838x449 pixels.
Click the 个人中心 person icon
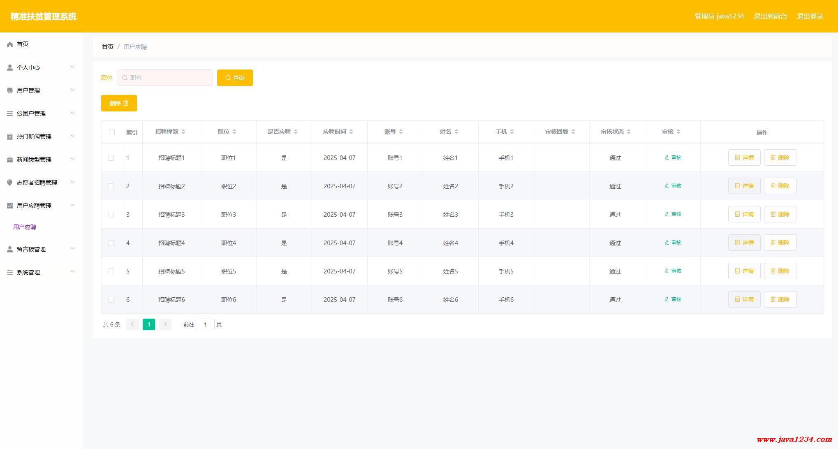coord(10,67)
